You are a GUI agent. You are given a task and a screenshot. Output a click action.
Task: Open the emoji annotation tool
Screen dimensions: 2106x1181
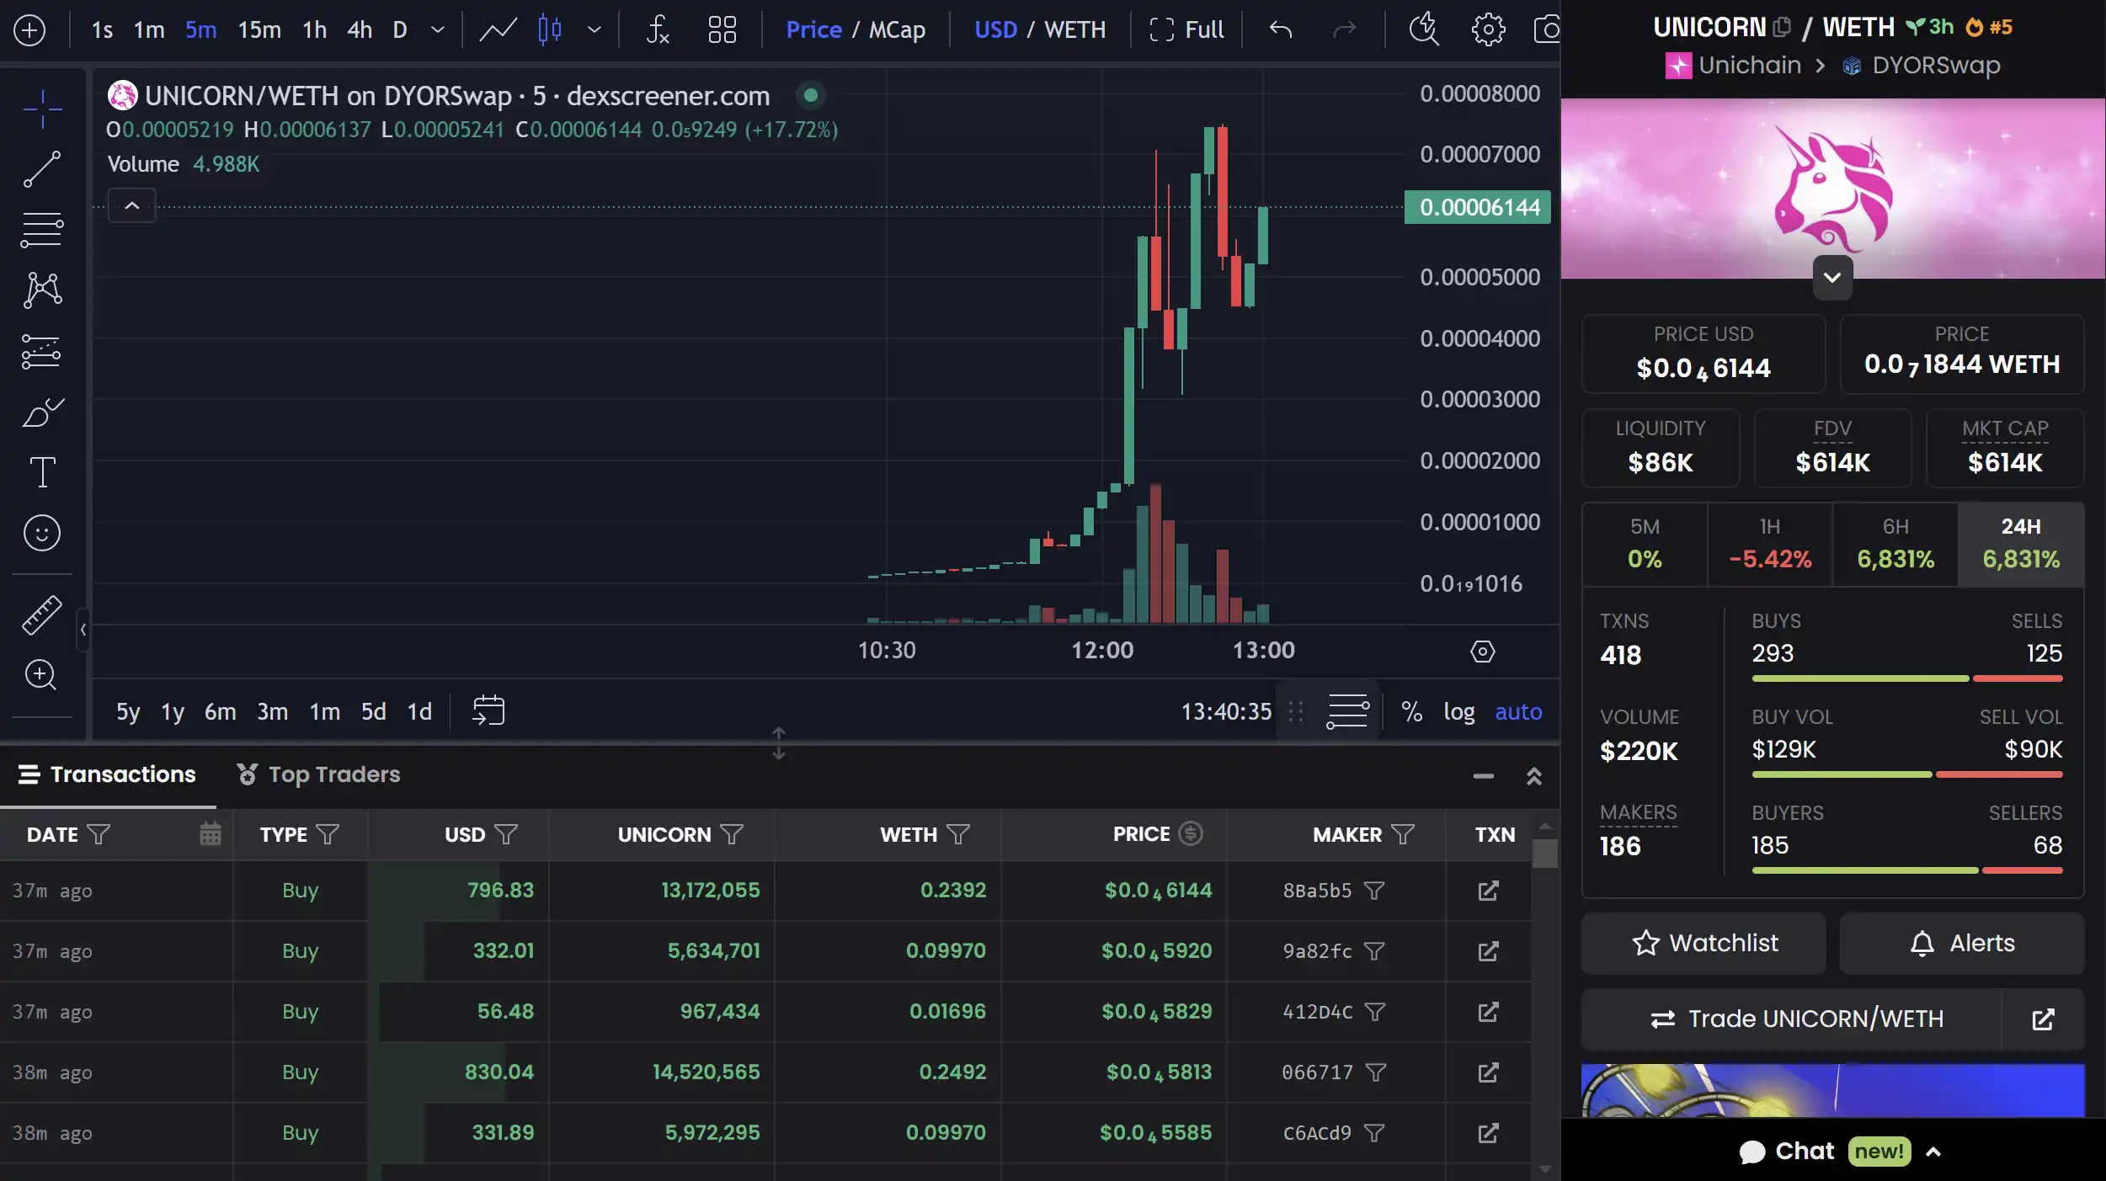(41, 532)
